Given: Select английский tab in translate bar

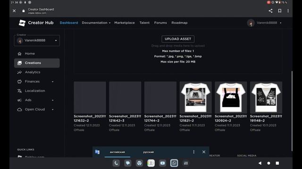Looking at the screenshot, I should tap(117, 152).
